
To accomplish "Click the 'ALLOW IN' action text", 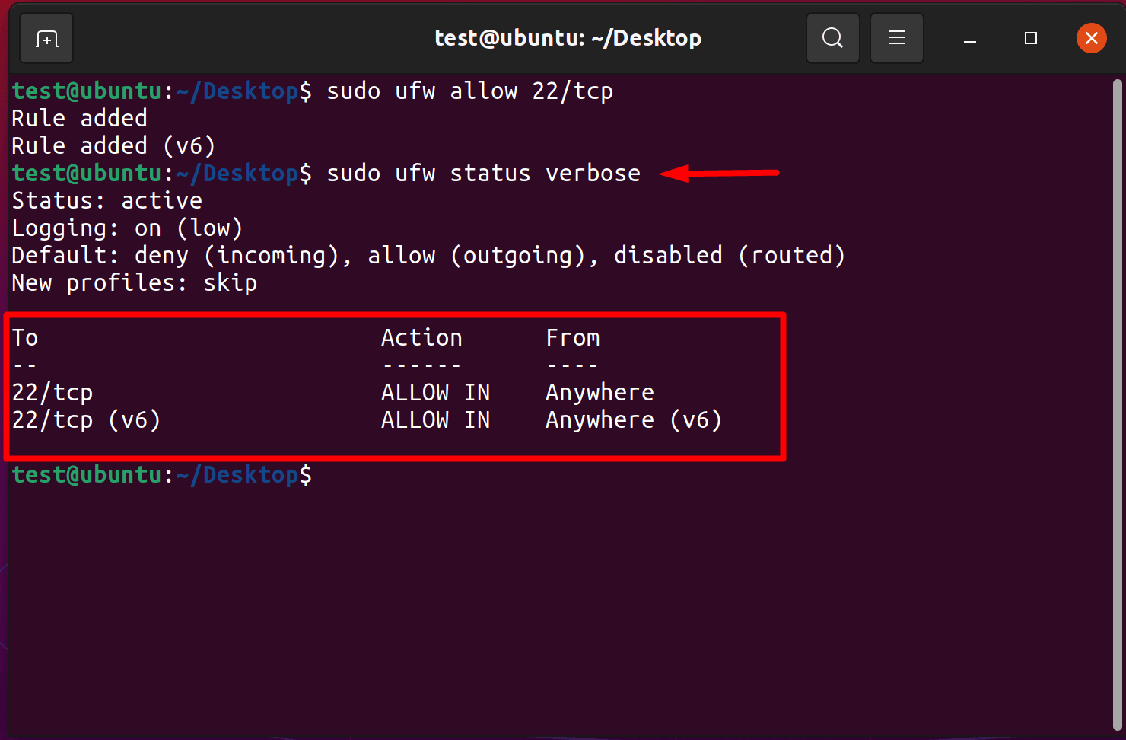I will 435,392.
